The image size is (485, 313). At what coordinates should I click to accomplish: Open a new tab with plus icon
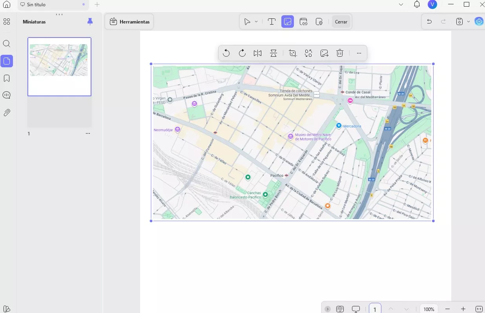(x=97, y=5)
